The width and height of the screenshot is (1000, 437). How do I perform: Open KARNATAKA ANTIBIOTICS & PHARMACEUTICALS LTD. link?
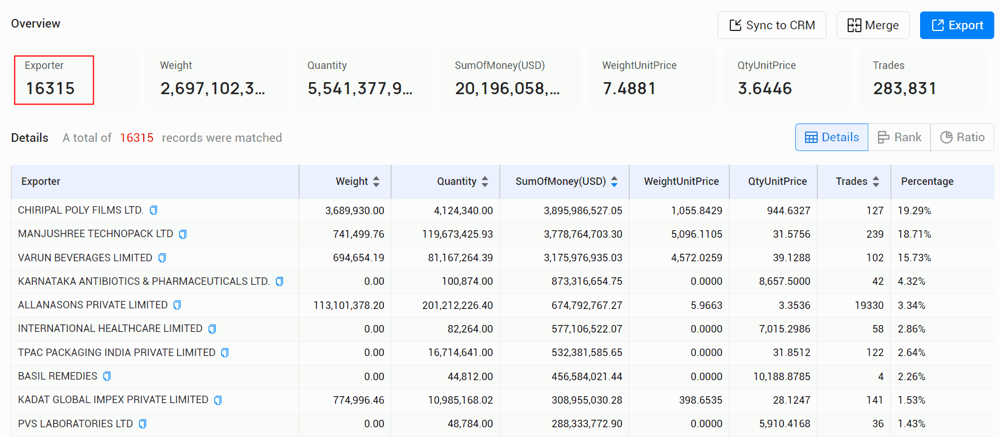point(144,281)
